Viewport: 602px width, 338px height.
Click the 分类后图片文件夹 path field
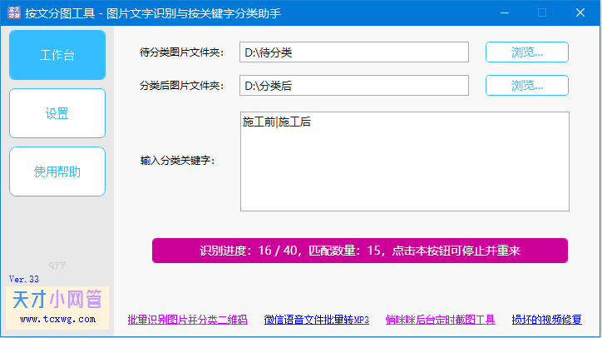[x=354, y=86]
